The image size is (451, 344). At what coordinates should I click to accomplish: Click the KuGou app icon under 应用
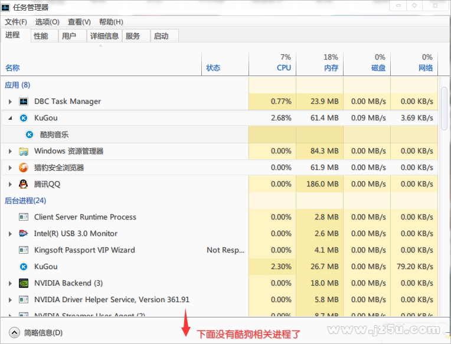tap(24, 118)
